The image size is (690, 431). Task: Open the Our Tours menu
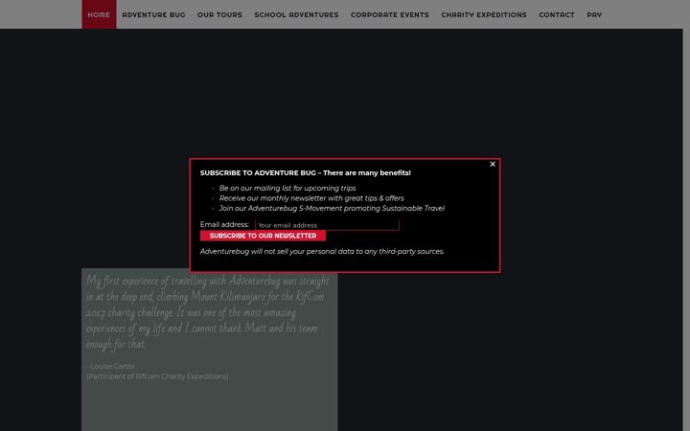(219, 14)
